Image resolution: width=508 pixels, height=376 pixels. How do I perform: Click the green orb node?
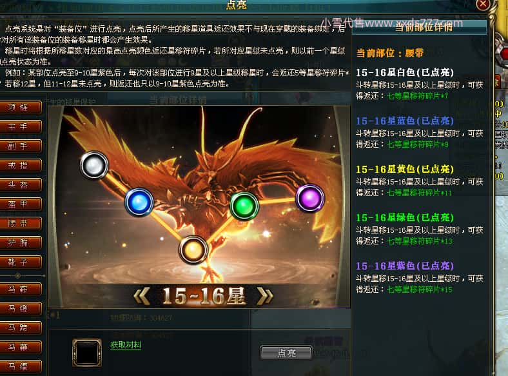(244, 206)
